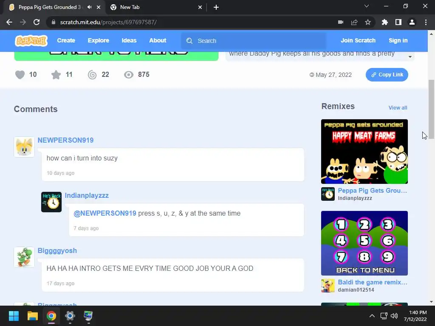The image size is (435, 326).
Task: Click the browser address bar
Action: click(192, 22)
